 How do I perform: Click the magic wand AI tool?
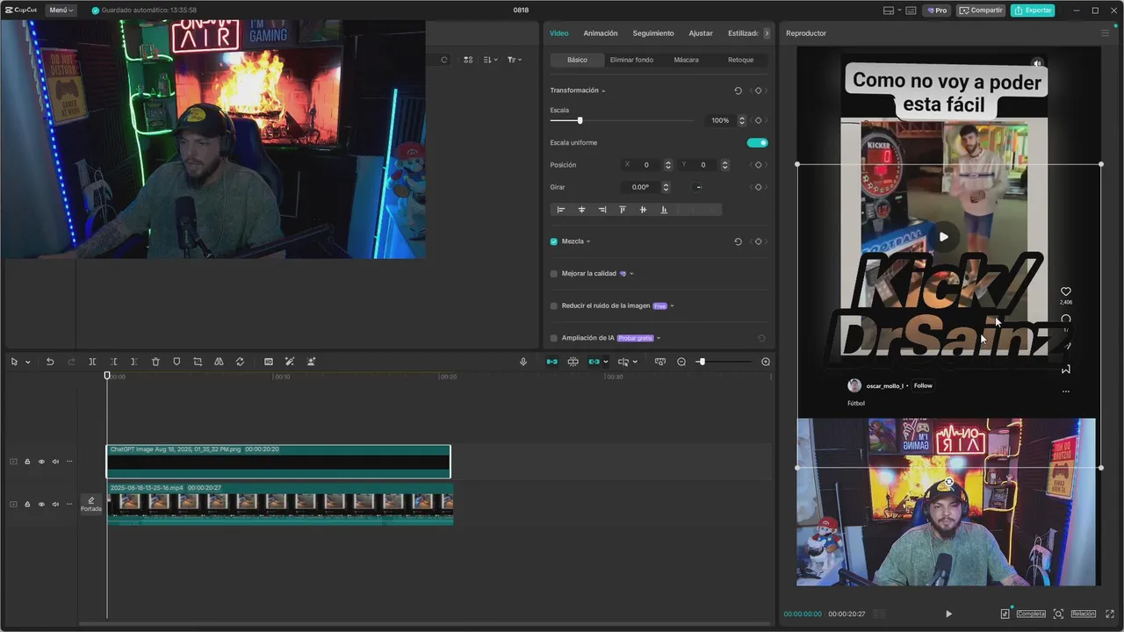coord(290,362)
